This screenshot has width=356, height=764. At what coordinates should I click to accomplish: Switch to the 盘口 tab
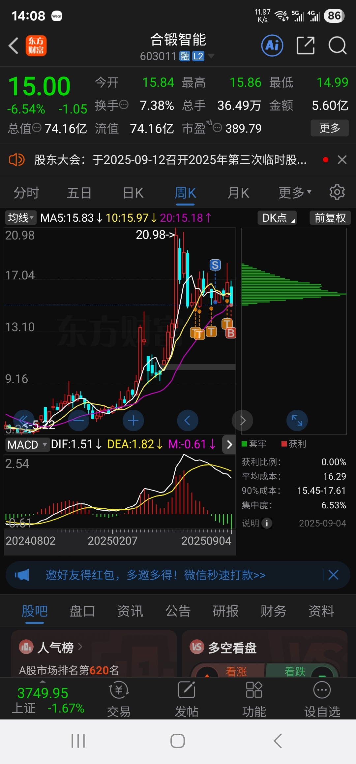(x=82, y=611)
